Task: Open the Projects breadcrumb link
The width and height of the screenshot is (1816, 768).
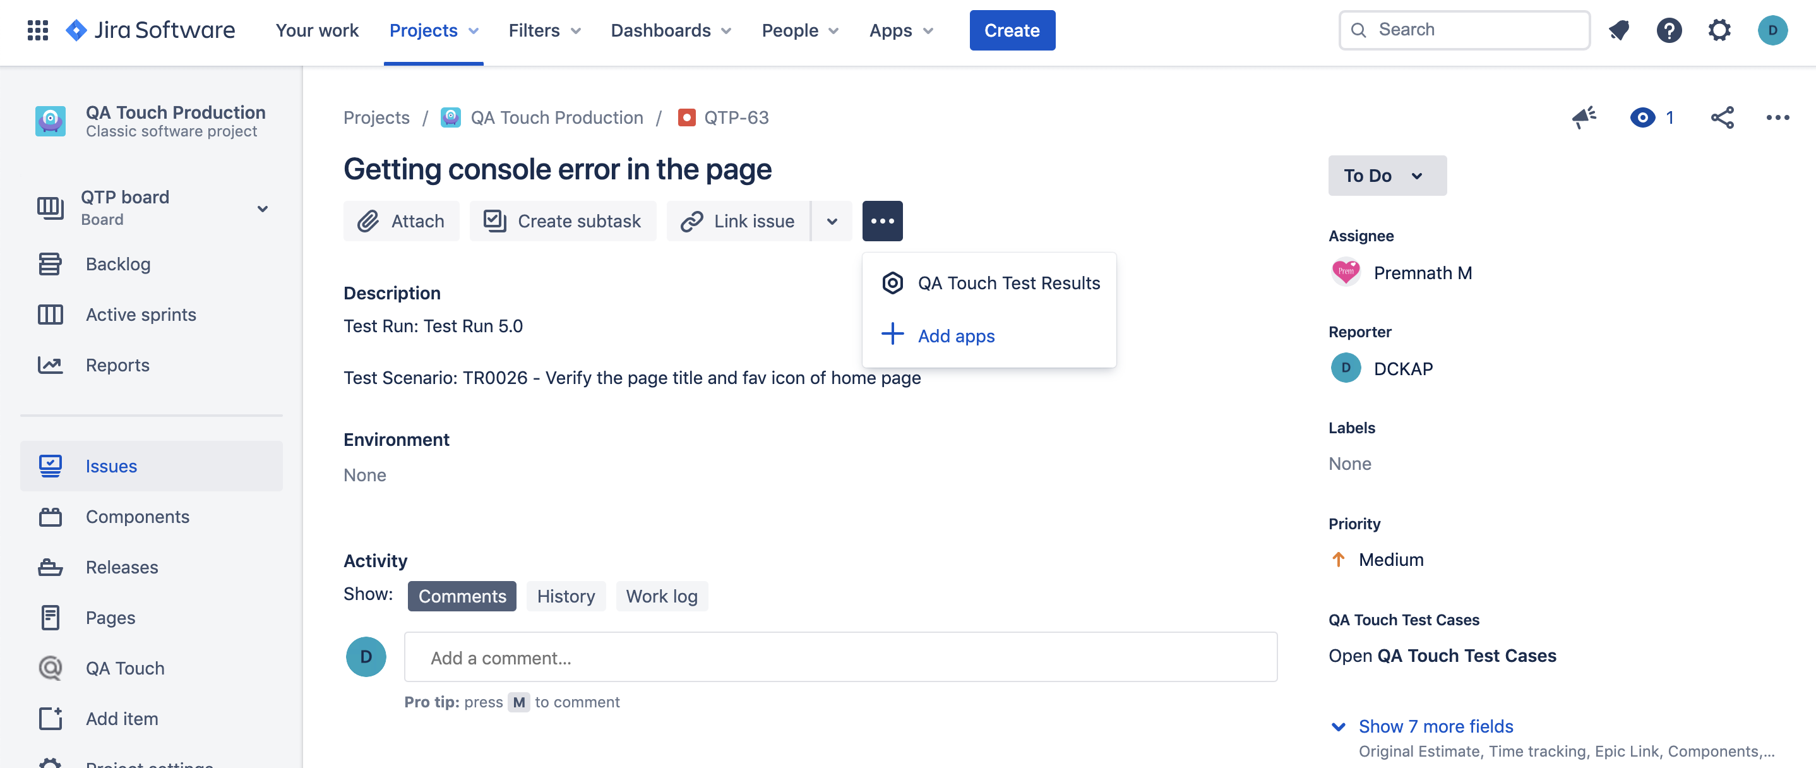Action: 376,117
